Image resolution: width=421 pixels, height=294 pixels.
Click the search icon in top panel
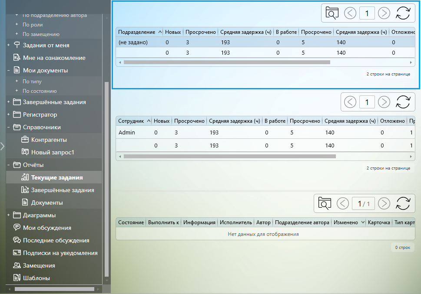click(331, 13)
